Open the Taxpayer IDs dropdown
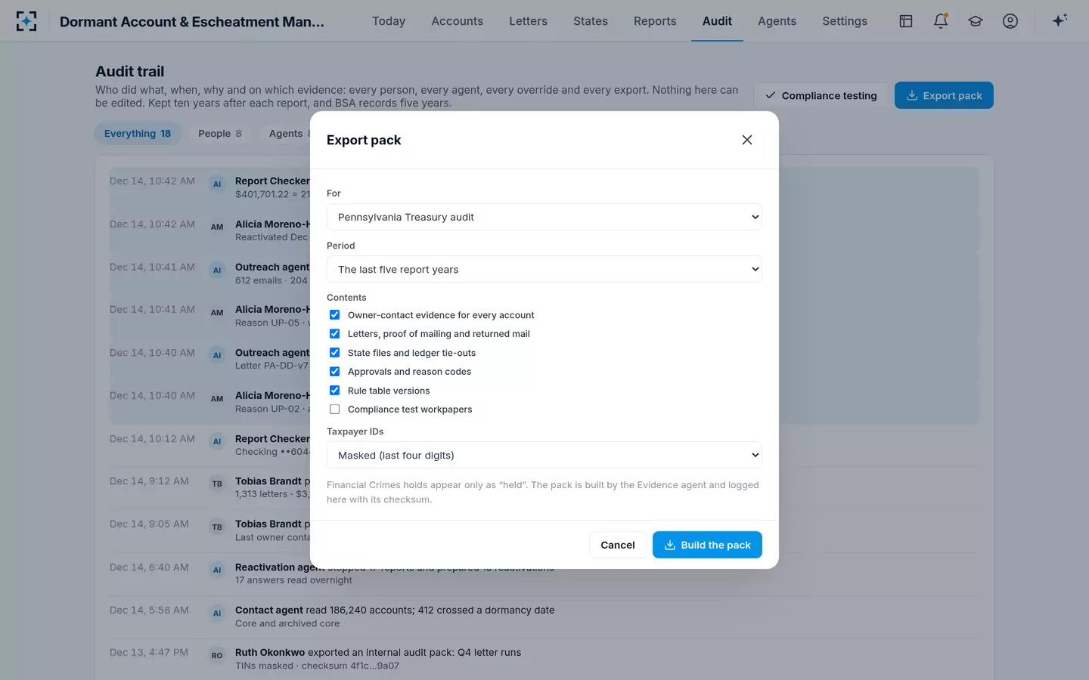Image resolution: width=1089 pixels, height=680 pixels. click(544, 455)
